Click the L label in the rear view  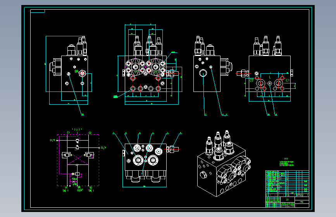tap(270, 77)
